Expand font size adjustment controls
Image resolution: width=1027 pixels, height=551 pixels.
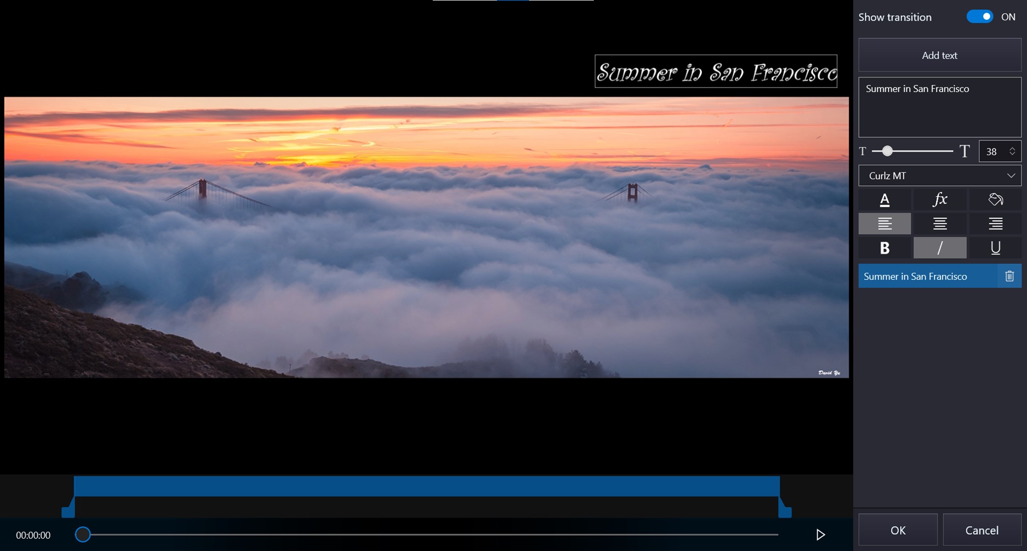tap(1014, 151)
